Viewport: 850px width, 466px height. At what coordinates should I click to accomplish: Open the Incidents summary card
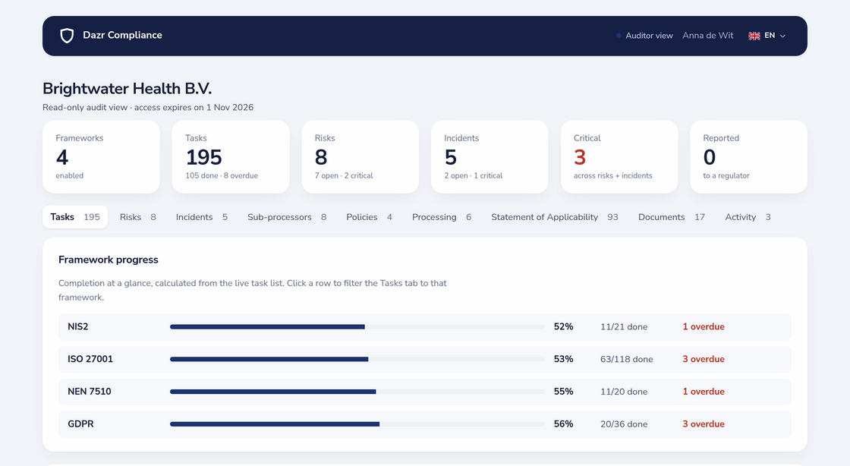[x=490, y=157]
